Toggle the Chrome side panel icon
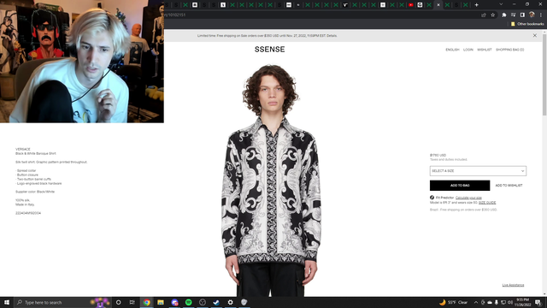The image size is (547, 308). pyautogui.click(x=522, y=15)
